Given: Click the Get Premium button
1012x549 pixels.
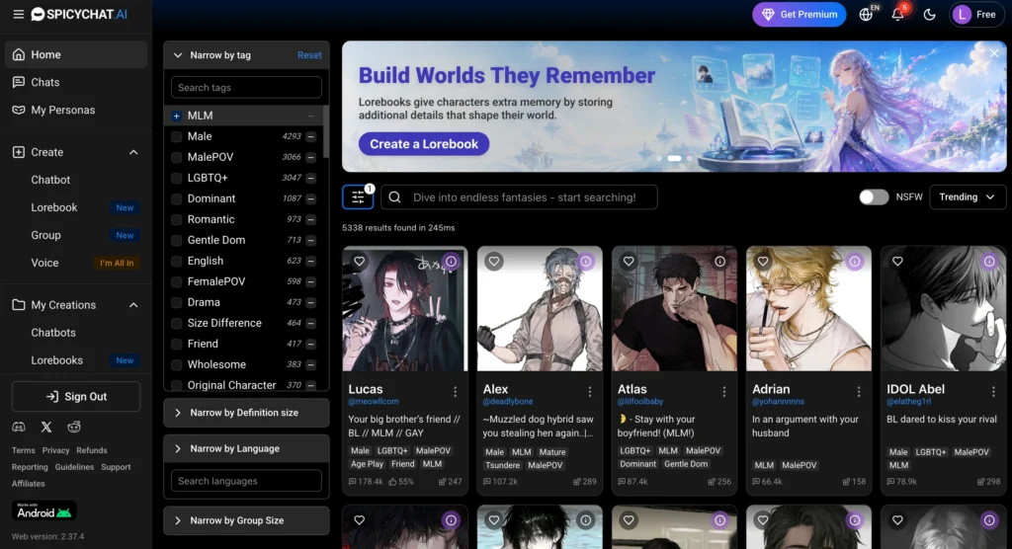Looking at the screenshot, I should click(799, 14).
